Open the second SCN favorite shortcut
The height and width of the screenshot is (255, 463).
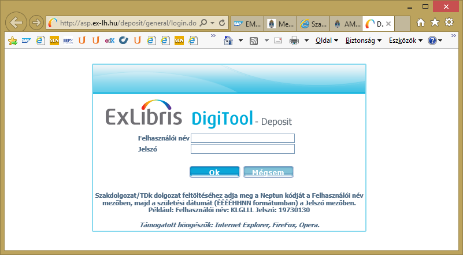pyautogui.click(x=179, y=40)
